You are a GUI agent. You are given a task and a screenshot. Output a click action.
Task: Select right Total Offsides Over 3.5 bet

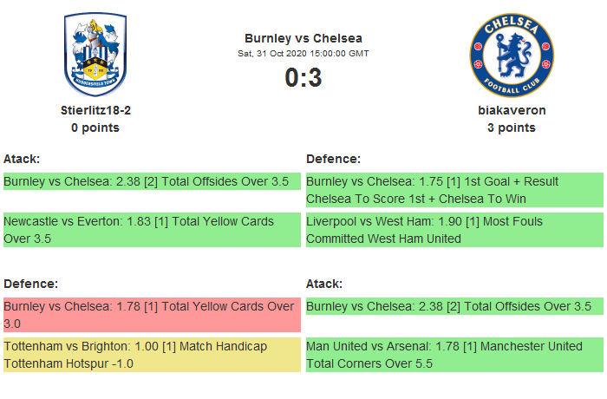[454, 306]
